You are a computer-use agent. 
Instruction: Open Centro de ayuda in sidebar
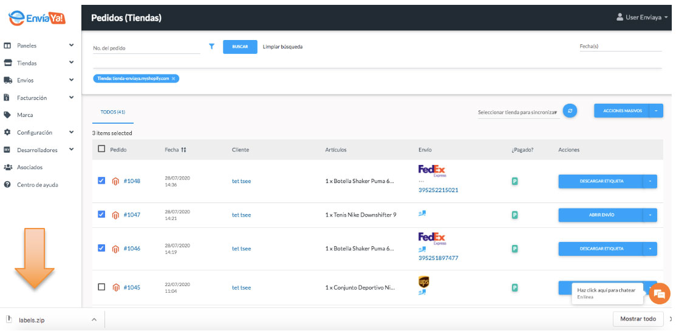pyautogui.click(x=39, y=185)
